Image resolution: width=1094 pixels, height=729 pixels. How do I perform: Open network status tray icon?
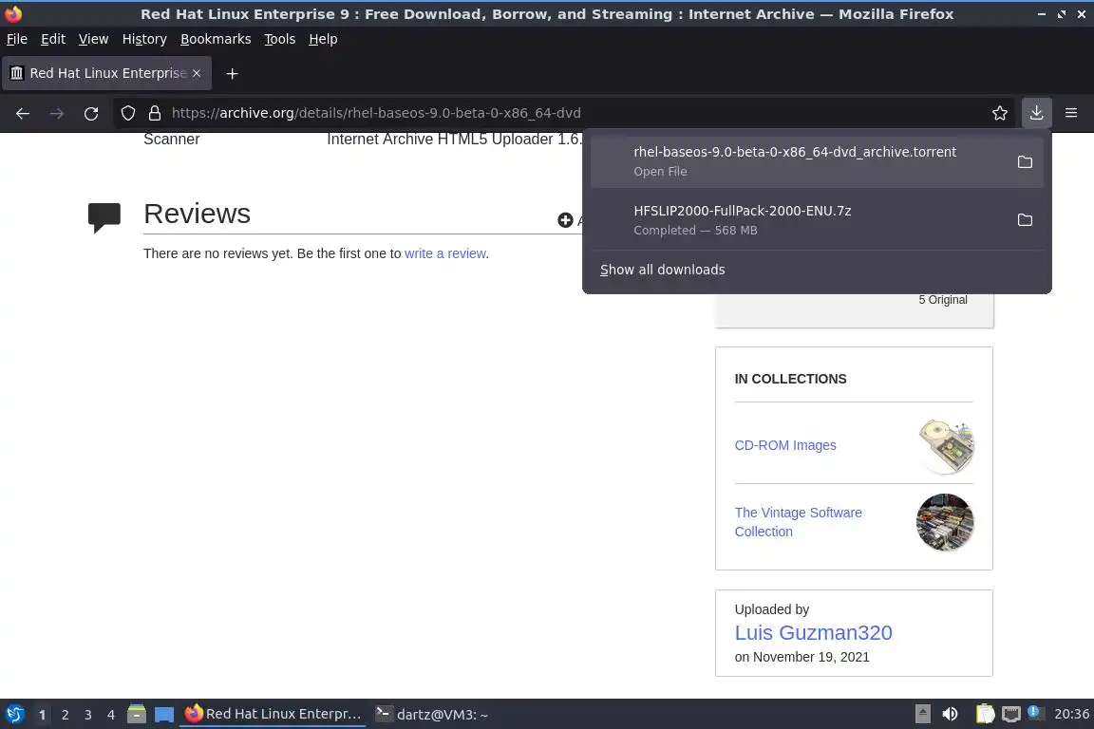click(x=1010, y=714)
